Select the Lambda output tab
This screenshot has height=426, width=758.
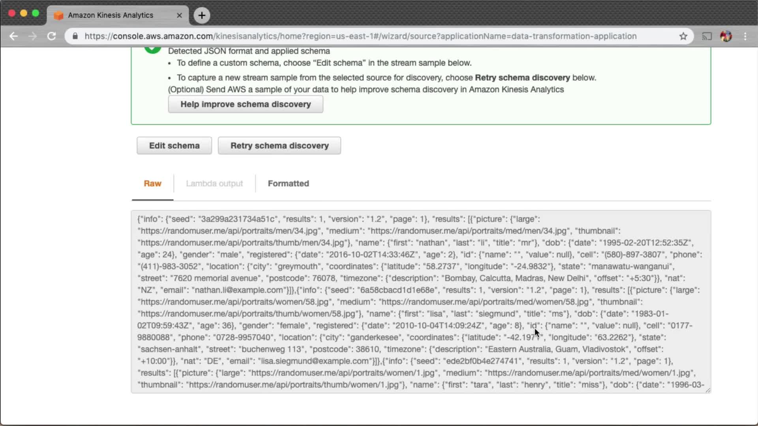pyautogui.click(x=214, y=183)
